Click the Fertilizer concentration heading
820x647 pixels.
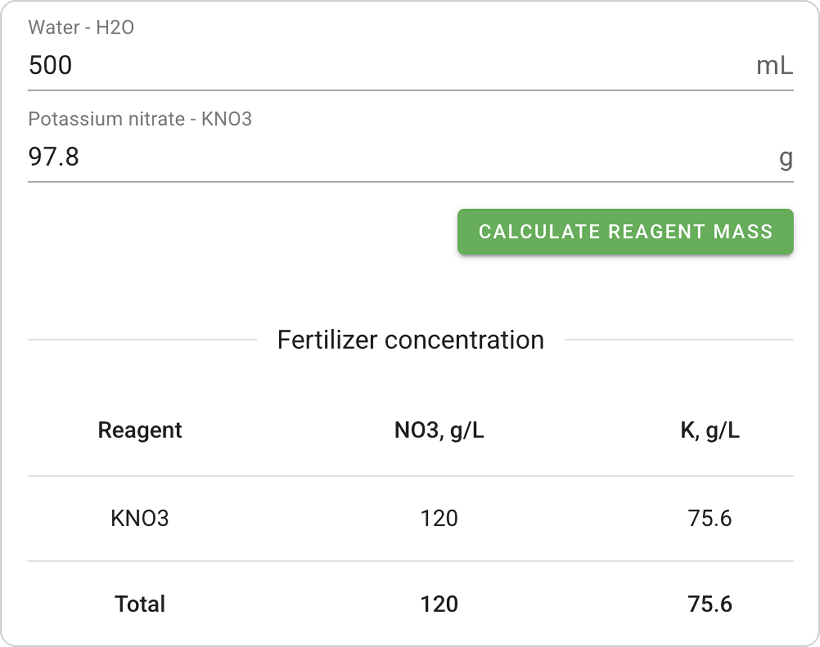pos(410,340)
